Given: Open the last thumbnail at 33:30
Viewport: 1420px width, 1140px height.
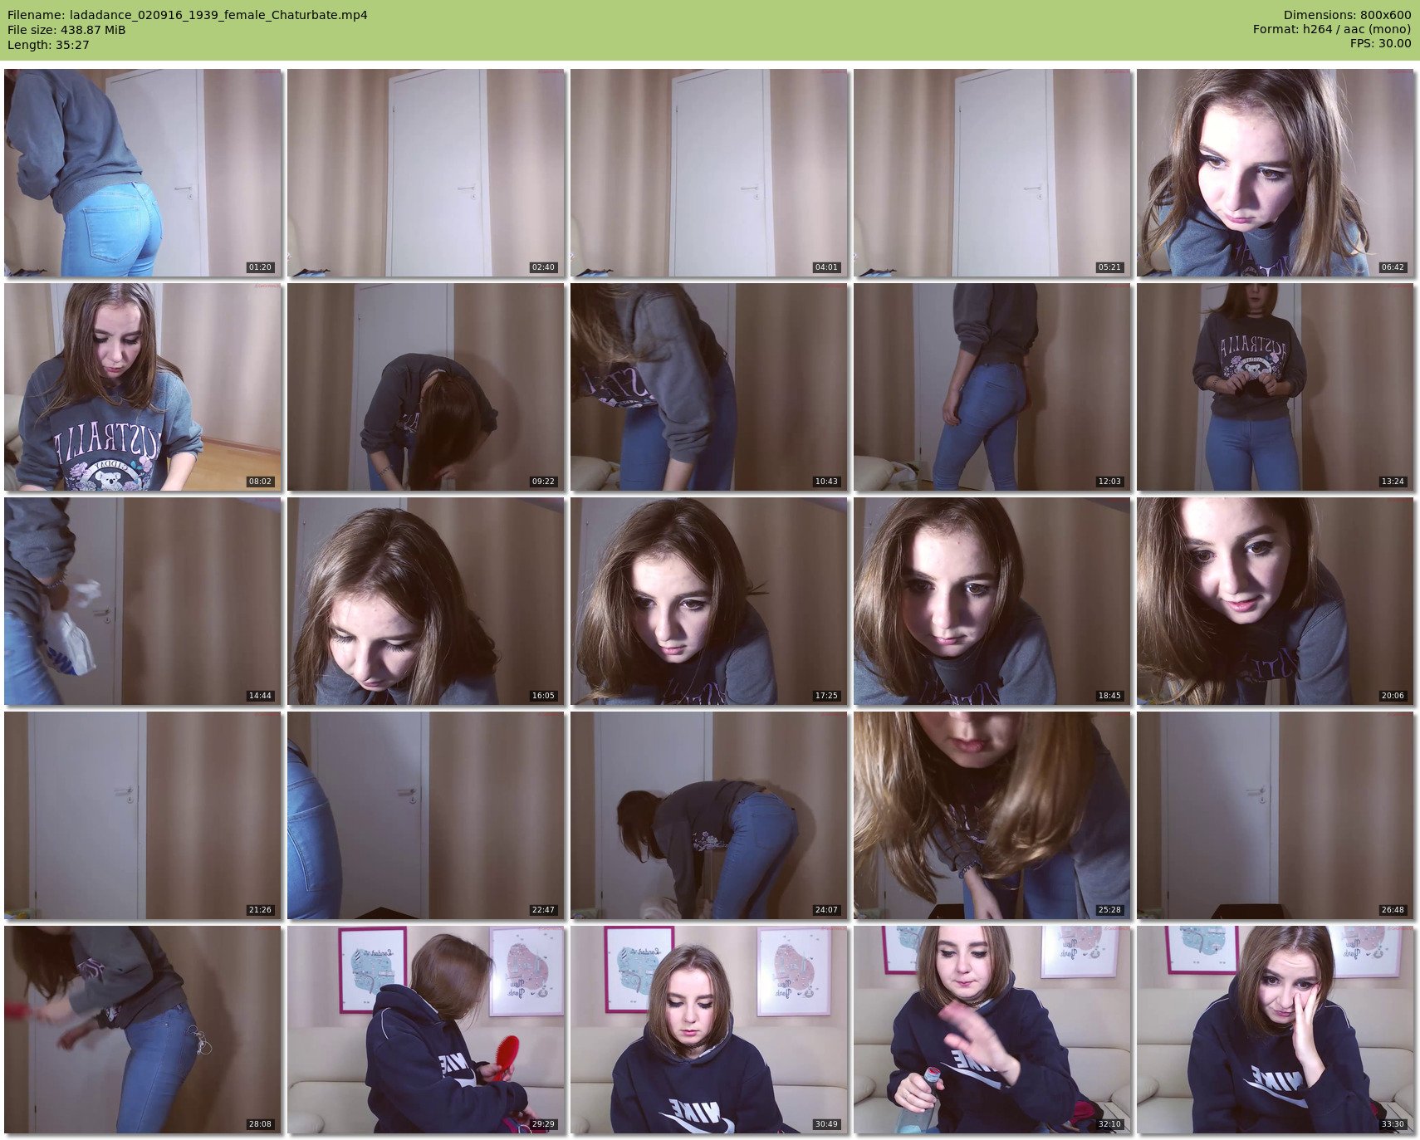Looking at the screenshot, I should (x=1275, y=1030).
